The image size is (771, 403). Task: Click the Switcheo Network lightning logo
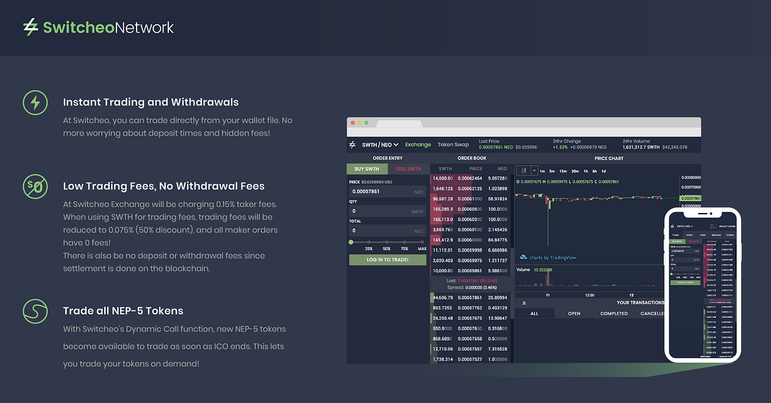click(x=30, y=27)
